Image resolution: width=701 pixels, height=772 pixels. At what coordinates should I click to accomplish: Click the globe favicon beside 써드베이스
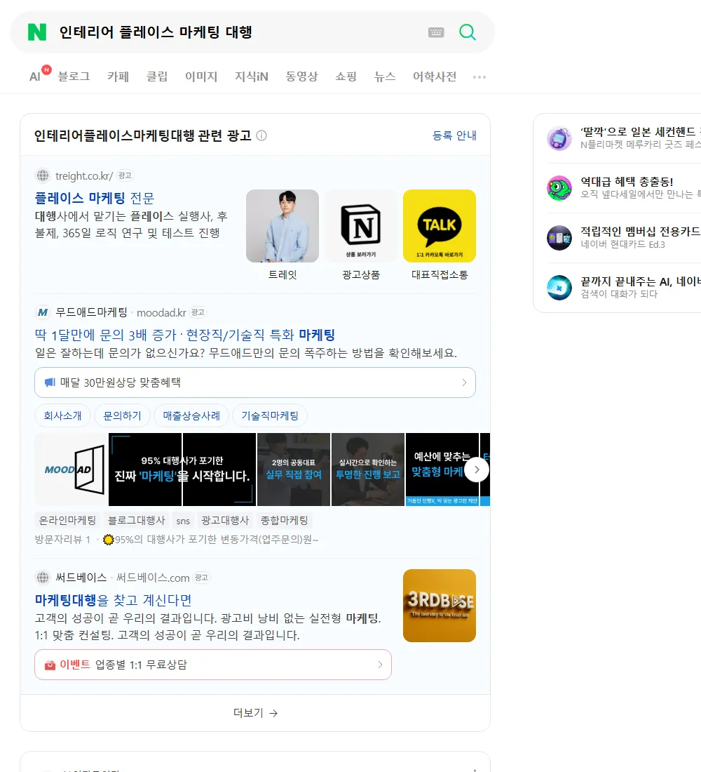pyautogui.click(x=43, y=577)
